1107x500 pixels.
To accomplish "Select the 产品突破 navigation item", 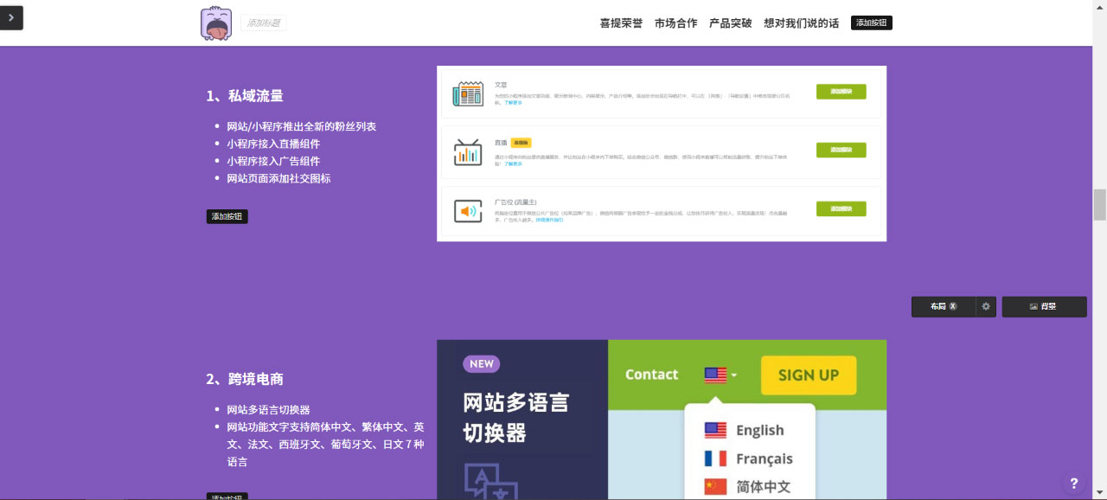I will coord(730,23).
